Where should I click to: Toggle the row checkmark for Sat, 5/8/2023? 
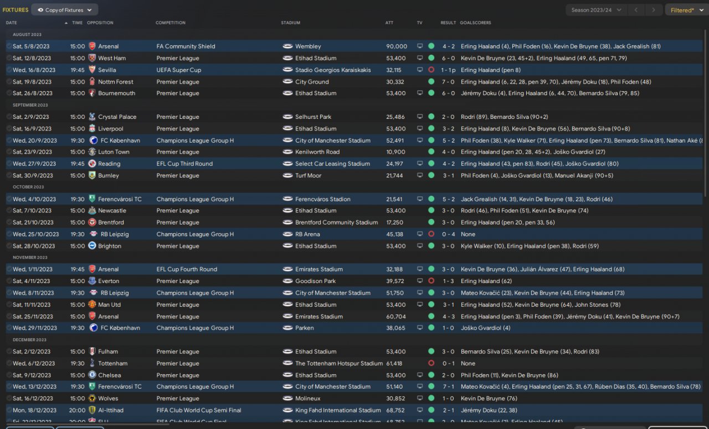9,46
